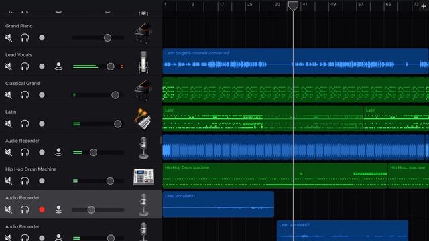Viewport: 429px width, 241px height.
Task: Record-enable the Lead Vocals track
Action: (42, 66)
